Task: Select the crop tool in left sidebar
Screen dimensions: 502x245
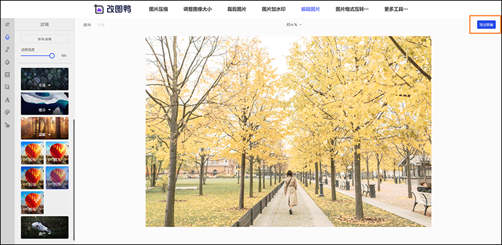Action: coord(7,24)
